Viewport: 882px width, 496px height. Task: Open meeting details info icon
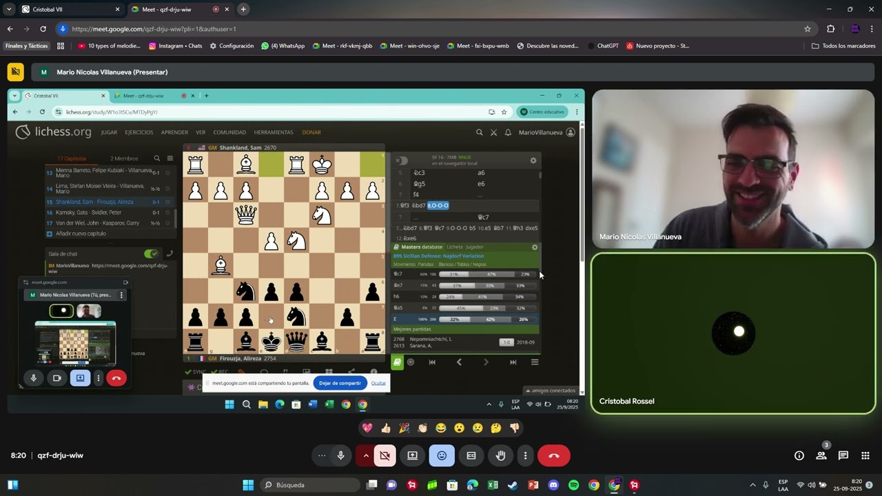[x=799, y=455]
